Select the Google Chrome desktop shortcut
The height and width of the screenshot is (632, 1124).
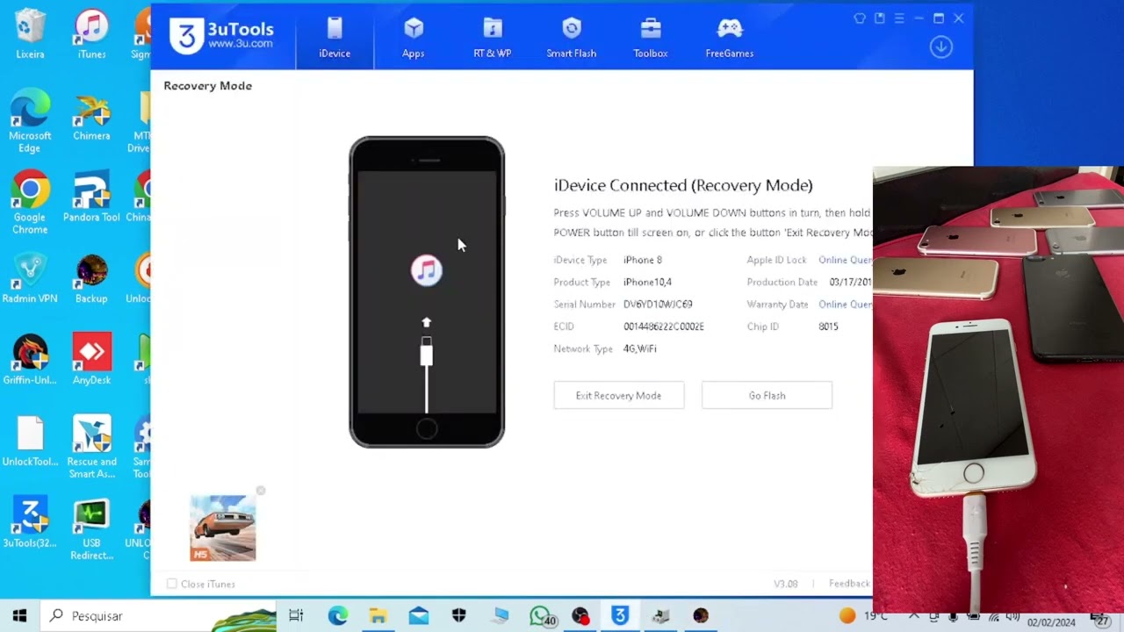point(30,203)
